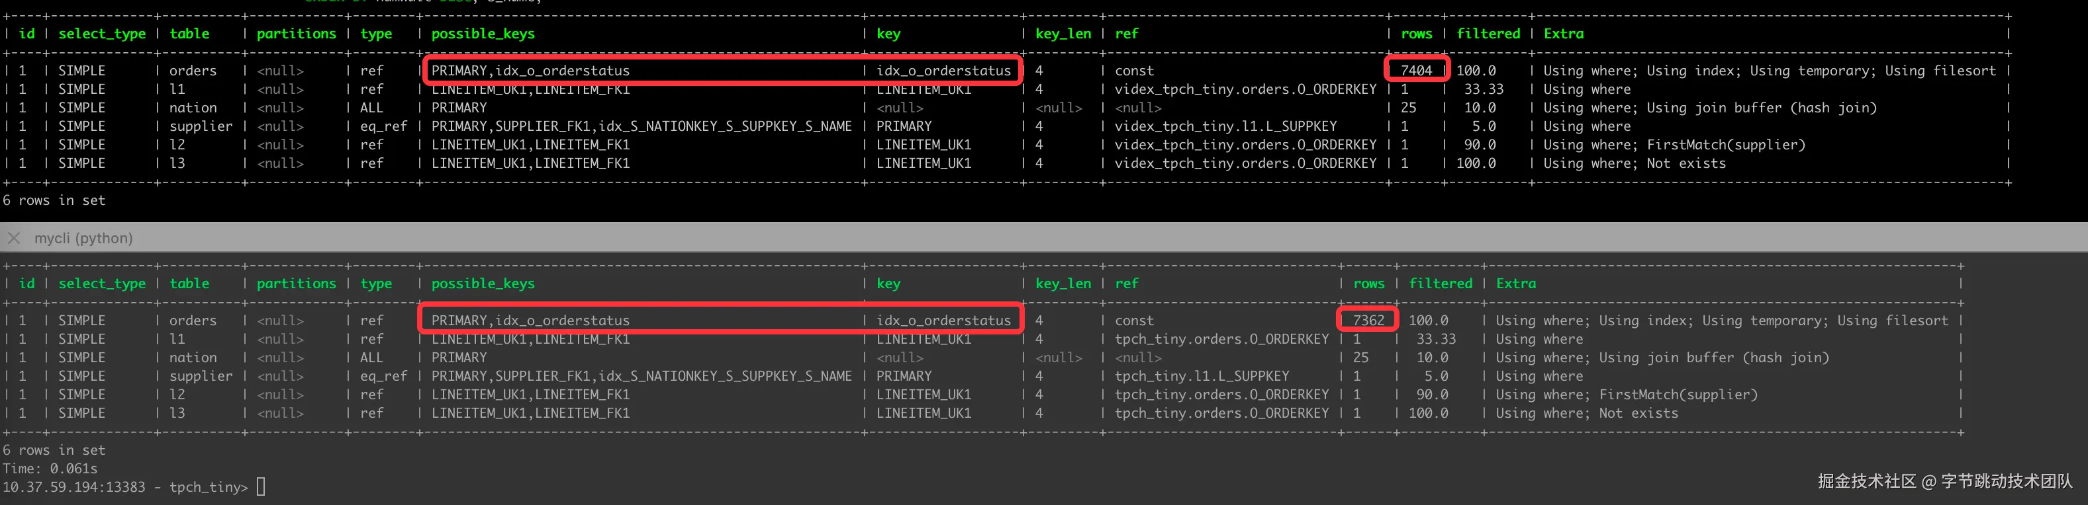Click the 'select_type' header in the upper table
Viewport: 2088px width, 505px height.
[x=102, y=34]
